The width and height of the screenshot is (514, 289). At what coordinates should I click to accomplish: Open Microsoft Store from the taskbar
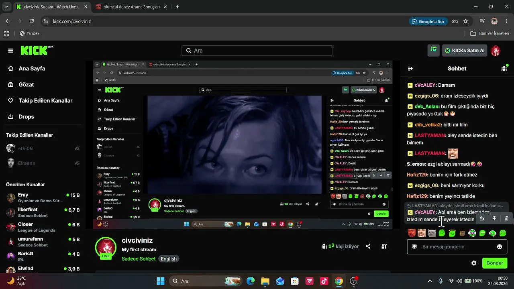pyautogui.click(x=295, y=281)
